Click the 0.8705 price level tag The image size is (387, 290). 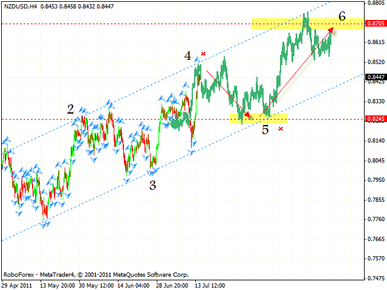[x=376, y=24]
